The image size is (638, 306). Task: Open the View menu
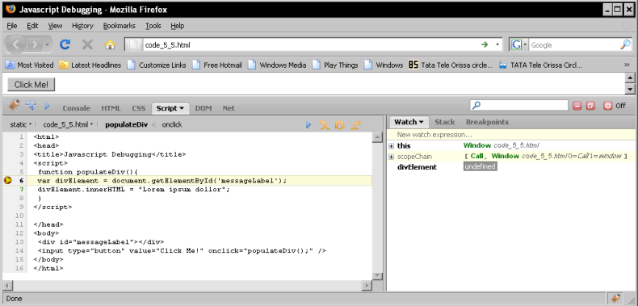coord(56,26)
